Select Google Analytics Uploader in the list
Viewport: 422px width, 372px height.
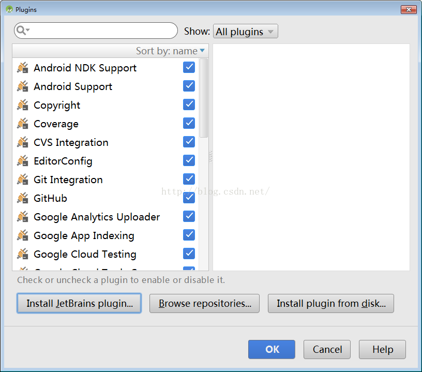pyautogui.click(x=97, y=217)
